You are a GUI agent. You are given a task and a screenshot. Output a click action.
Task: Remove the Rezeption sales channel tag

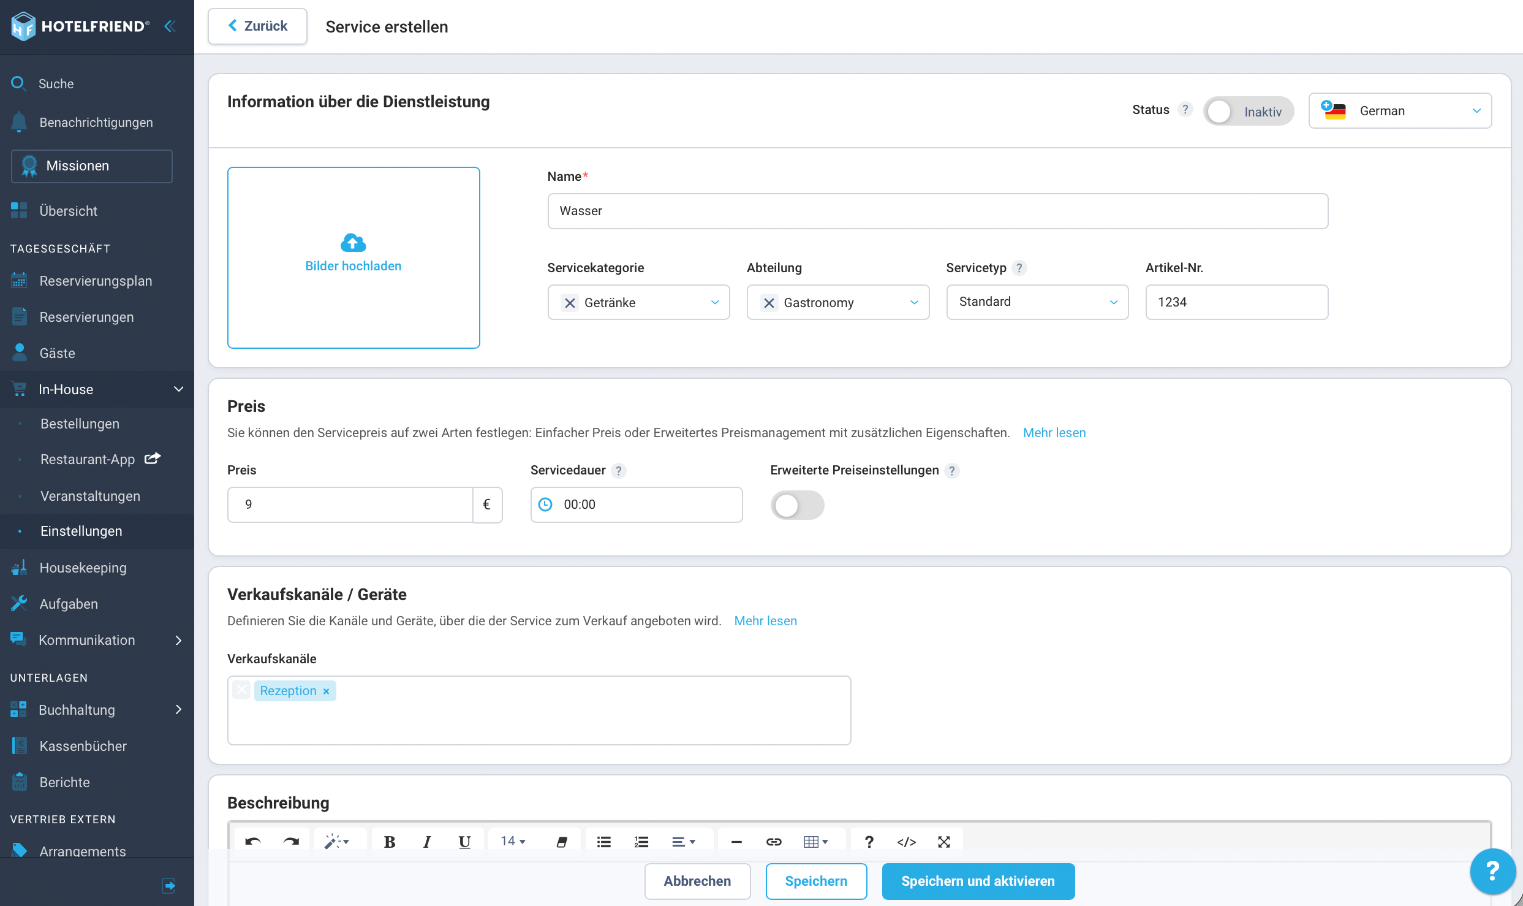(326, 691)
